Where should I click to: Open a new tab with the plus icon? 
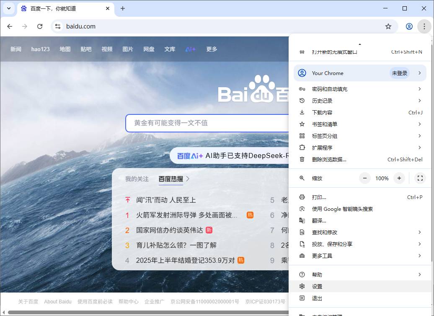tap(123, 8)
